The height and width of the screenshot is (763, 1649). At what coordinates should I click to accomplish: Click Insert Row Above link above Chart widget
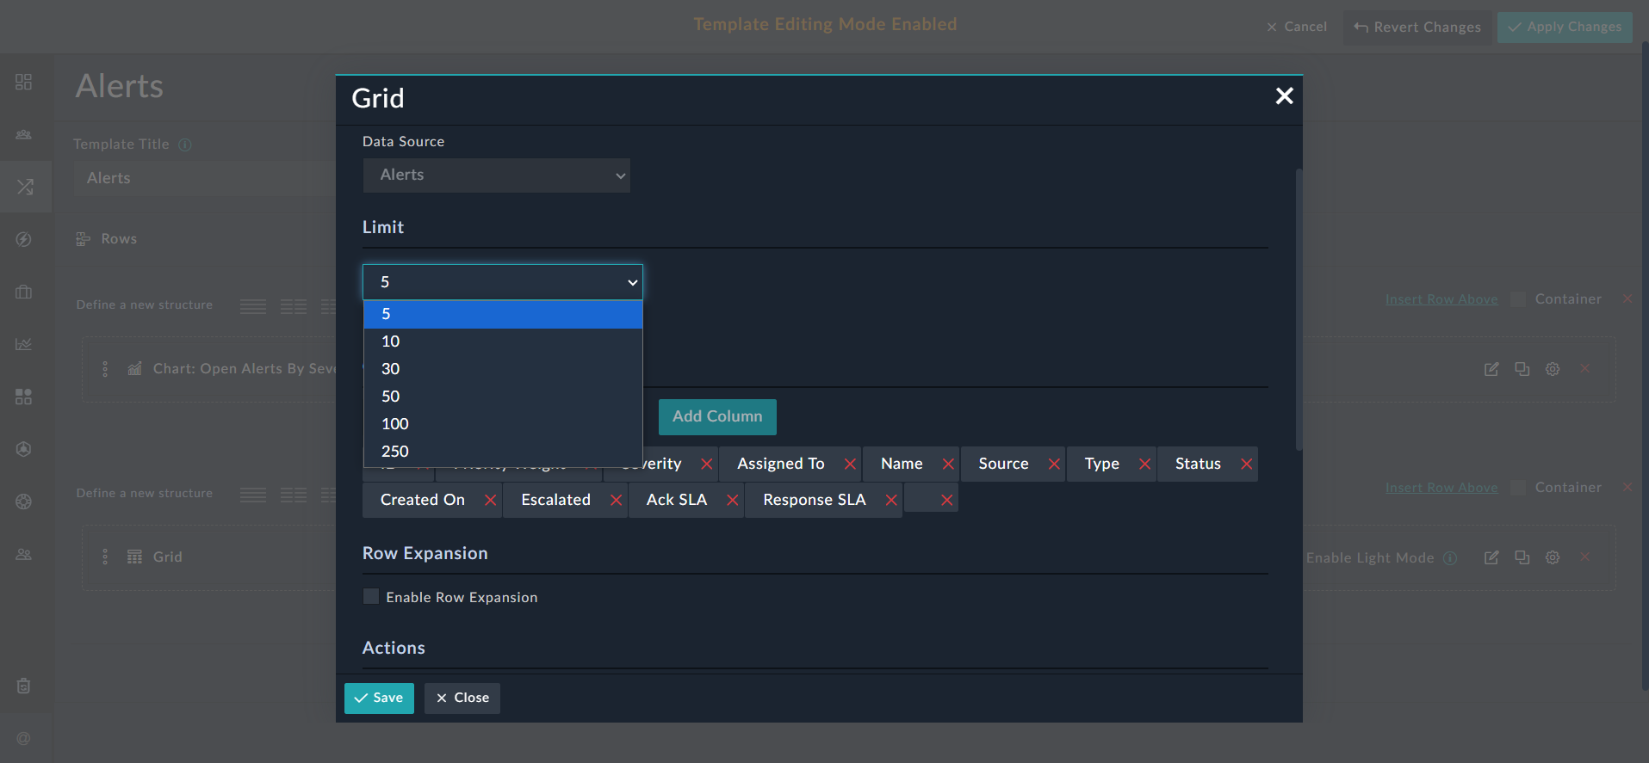coord(1441,299)
